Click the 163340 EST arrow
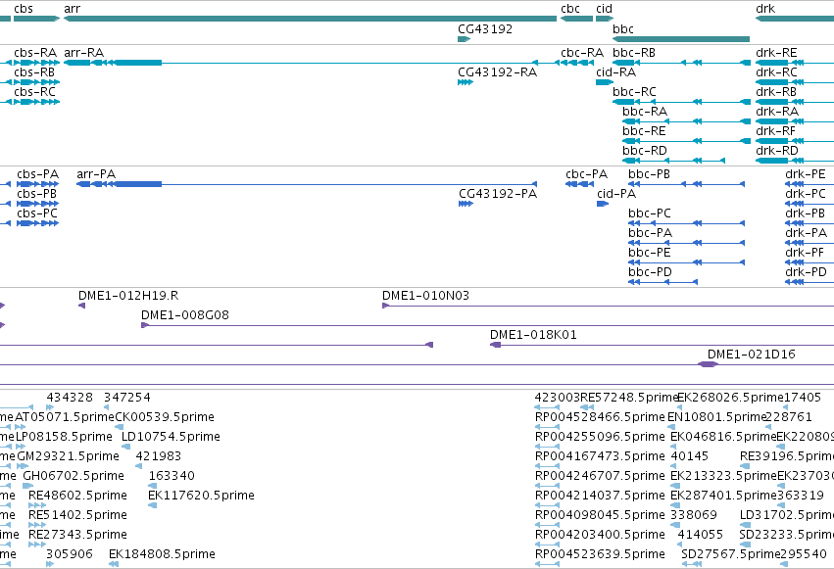This screenshot has height=569, width=834. (152, 486)
